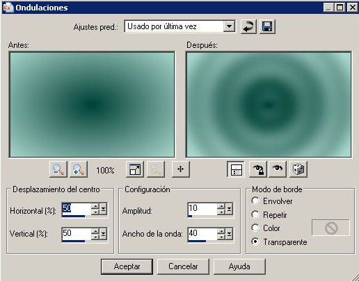359x281 pixels.
Task: Click the disabled edge color swatch
Action: click(331, 228)
